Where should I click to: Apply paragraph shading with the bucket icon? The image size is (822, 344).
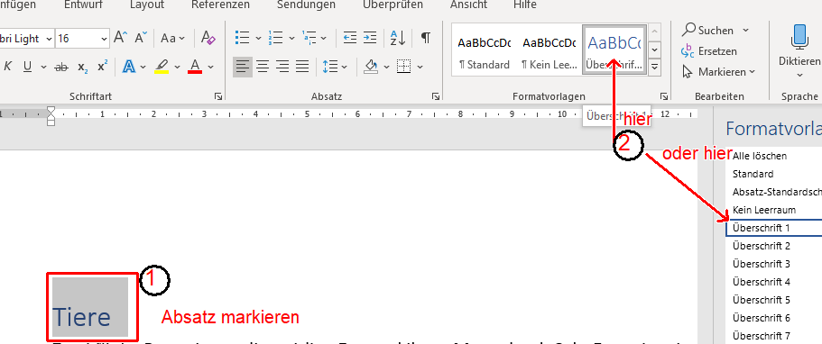[371, 67]
